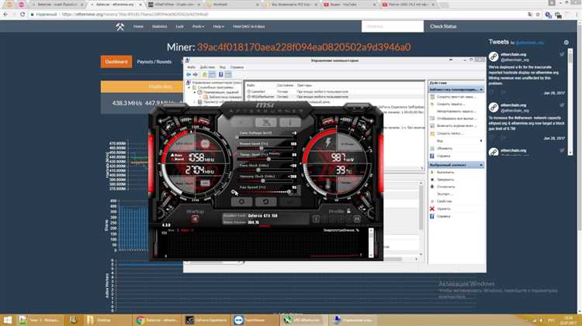Adjust Fan Speed slider in Afterburner
Viewport: 582px width, 326px height.
pyautogui.click(x=265, y=191)
